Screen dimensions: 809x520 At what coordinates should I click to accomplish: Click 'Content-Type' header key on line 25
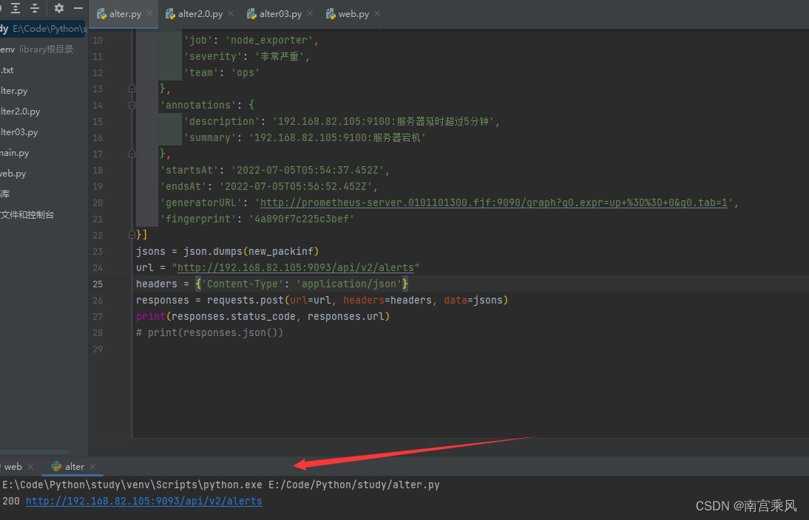[x=243, y=284]
